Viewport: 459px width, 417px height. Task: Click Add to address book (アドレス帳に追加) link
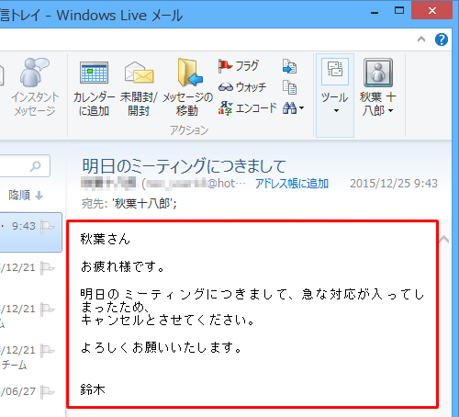(x=292, y=184)
